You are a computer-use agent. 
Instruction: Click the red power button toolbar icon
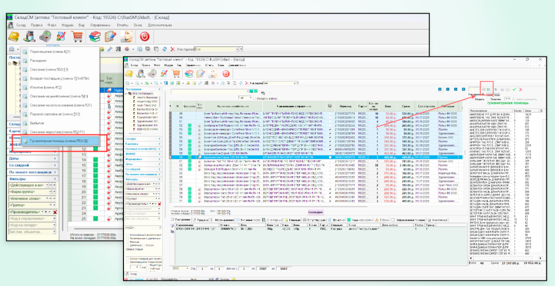[144, 36]
